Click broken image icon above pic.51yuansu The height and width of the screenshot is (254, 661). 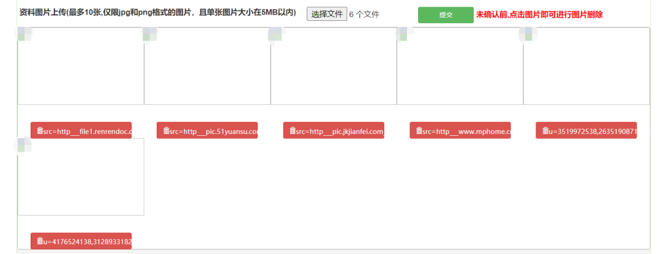(x=150, y=34)
